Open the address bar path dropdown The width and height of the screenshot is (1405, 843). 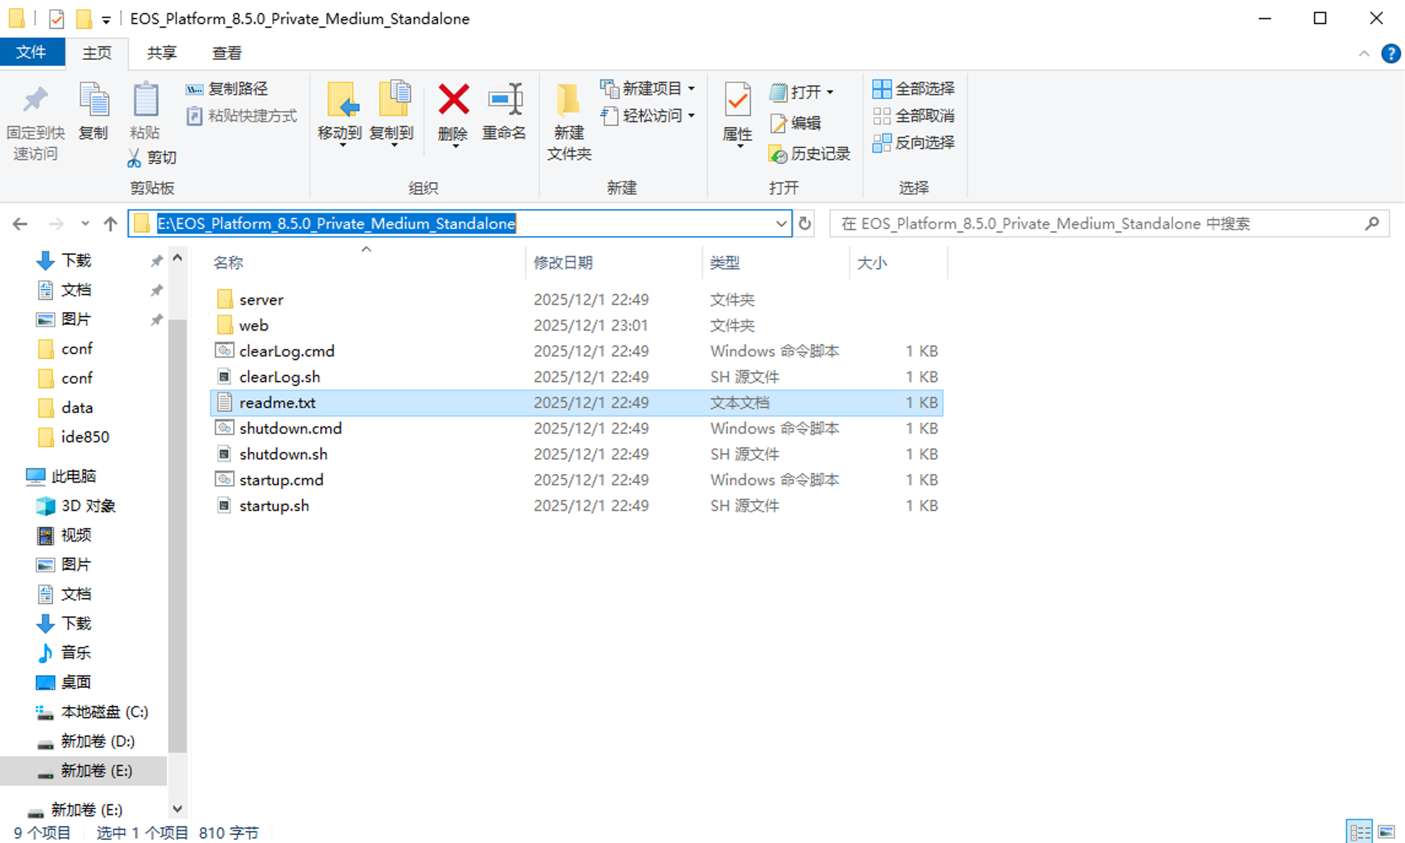pyautogui.click(x=780, y=223)
